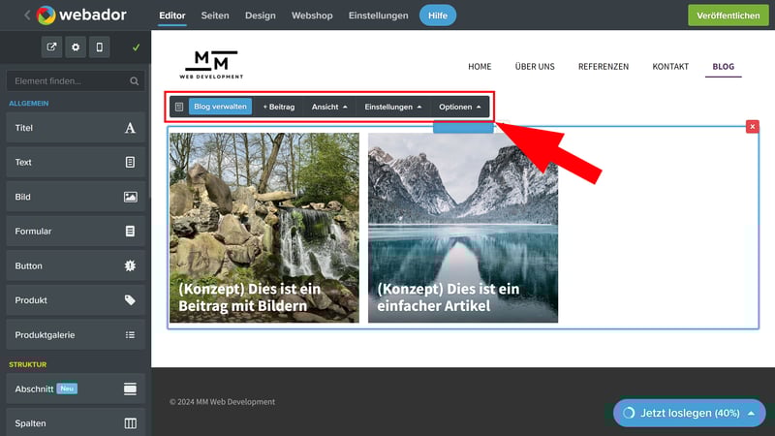This screenshot has height=436, width=775.
Task: Open the Einstellungen dropdown in blog toolbar
Action: tap(392, 107)
